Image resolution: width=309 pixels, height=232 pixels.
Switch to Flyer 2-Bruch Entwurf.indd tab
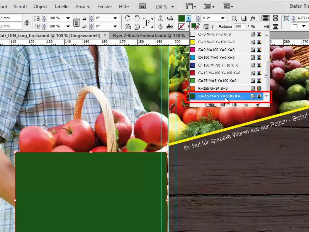pos(149,36)
